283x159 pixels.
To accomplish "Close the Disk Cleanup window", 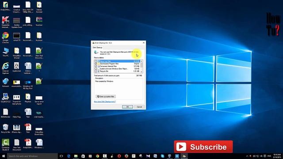I will click(144, 43).
